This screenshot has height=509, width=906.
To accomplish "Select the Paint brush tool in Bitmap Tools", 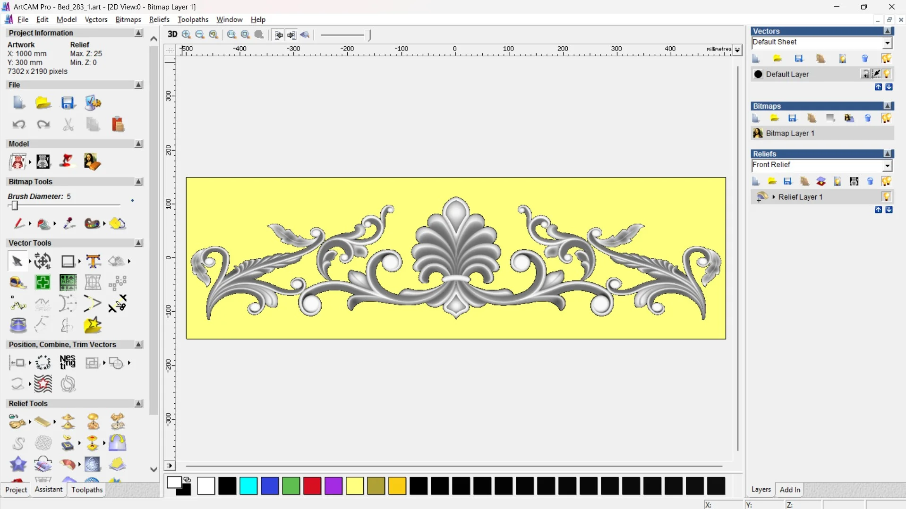I will point(19,223).
